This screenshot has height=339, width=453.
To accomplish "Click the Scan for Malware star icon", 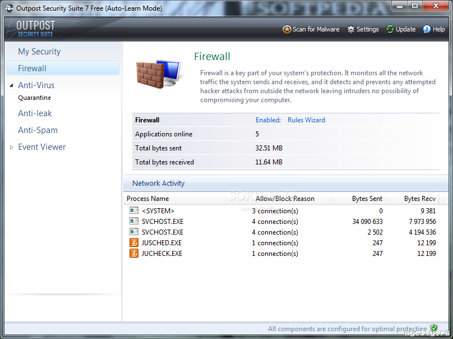I will [x=286, y=29].
